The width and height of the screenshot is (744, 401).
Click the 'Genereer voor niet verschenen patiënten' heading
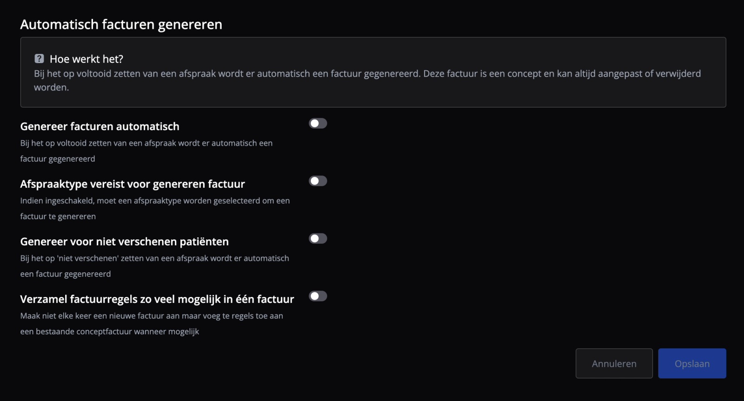pos(124,241)
